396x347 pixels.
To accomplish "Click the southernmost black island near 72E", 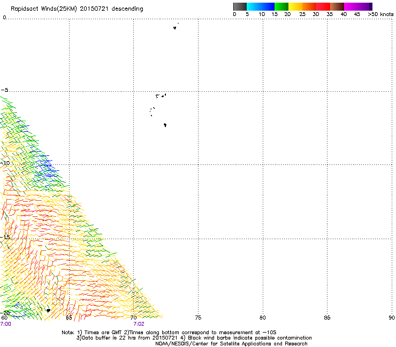I will [165, 125].
